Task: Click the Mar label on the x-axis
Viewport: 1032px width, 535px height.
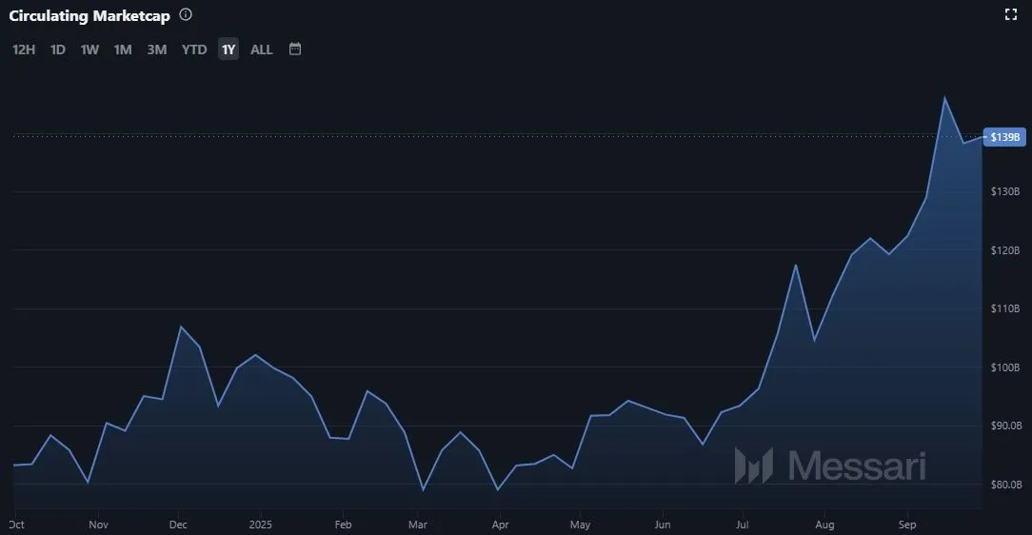Action: click(417, 525)
